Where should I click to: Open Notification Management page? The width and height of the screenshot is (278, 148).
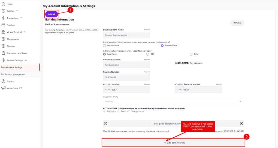(x=13, y=74)
